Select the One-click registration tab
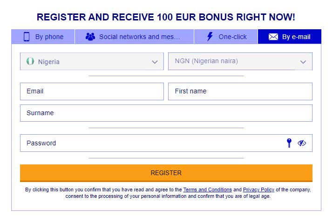 [x=226, y=37]
